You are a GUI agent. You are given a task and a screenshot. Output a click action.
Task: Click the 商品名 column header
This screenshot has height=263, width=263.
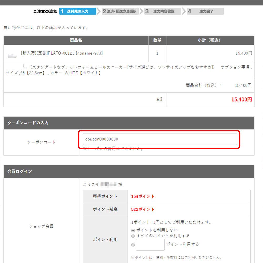coord(76,40)
